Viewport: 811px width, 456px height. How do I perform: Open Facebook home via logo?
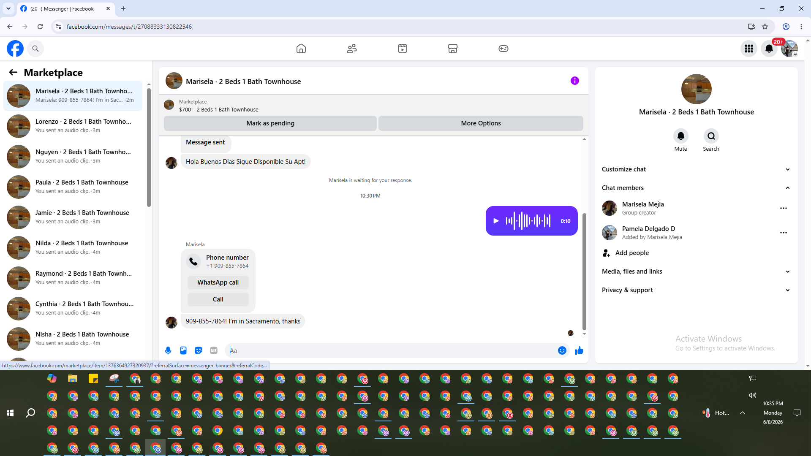[x=15, y=49]
